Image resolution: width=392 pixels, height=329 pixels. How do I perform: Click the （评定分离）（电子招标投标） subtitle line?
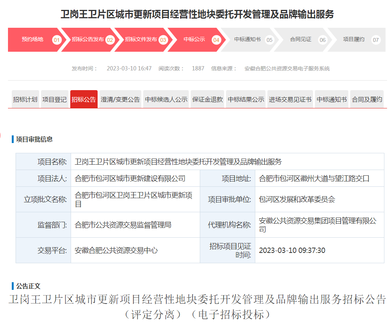[x=197, y=315]
